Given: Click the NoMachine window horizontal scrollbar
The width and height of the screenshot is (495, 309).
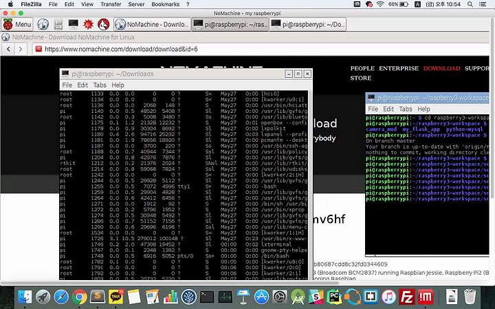Looking at the screenshot, I should tap(170, 282).
